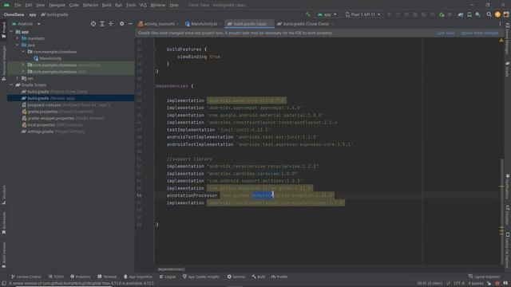Open the TODO tool window
Viewport: 511px width, 287px height.
point(56,277)
